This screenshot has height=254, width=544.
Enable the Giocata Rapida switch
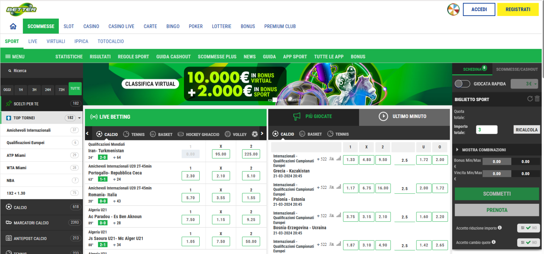[x=462, y=84]
